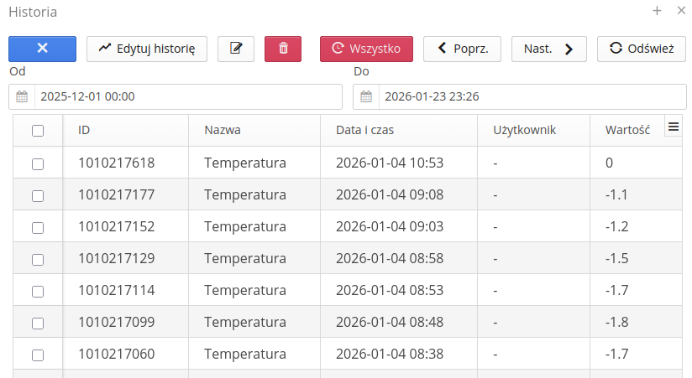Close the Historia panel with X icon
This screenshot has width=692, height=378.
coord(681,11)
